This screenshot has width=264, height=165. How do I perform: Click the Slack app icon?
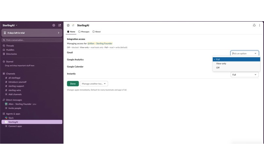6,118
